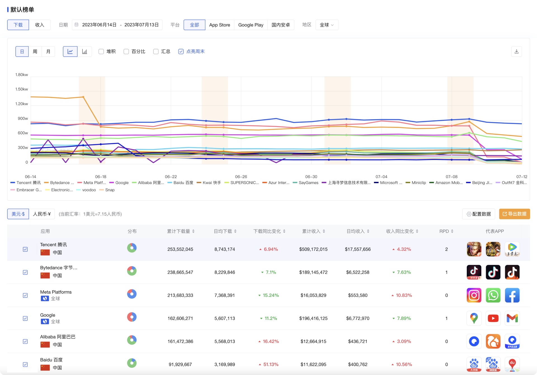Toggle Google legend color swatch
Viewport: 537px width, 375px height.
tap(111, 183)
